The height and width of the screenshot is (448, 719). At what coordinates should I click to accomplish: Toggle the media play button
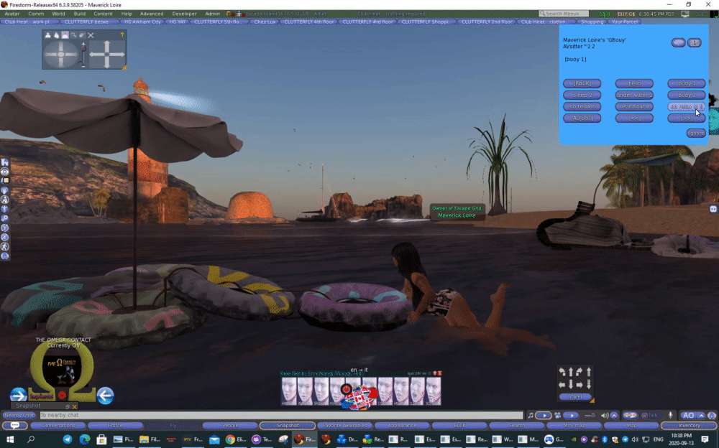[572, 415]
